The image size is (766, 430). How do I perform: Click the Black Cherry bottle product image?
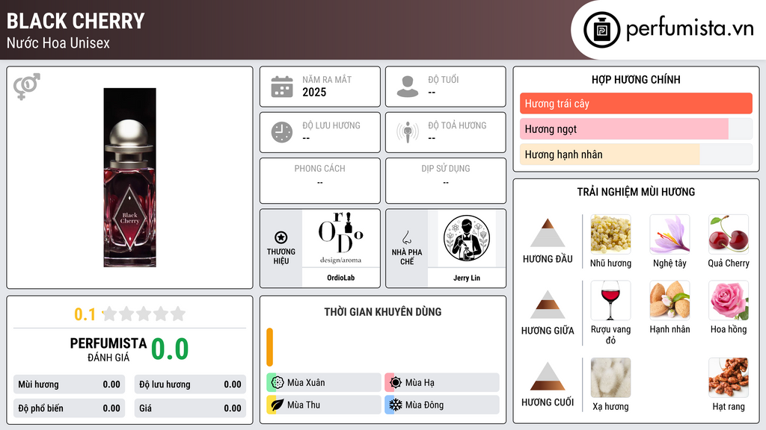pos(129,178)
